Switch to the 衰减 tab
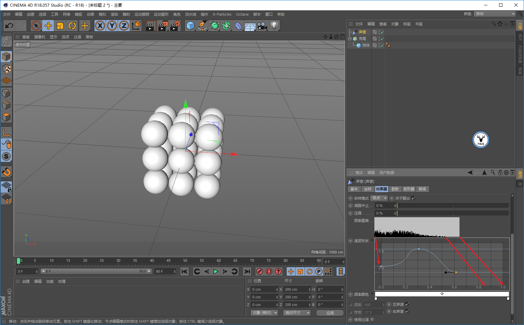The image size is (524, 325). click(x=422, y=189)
